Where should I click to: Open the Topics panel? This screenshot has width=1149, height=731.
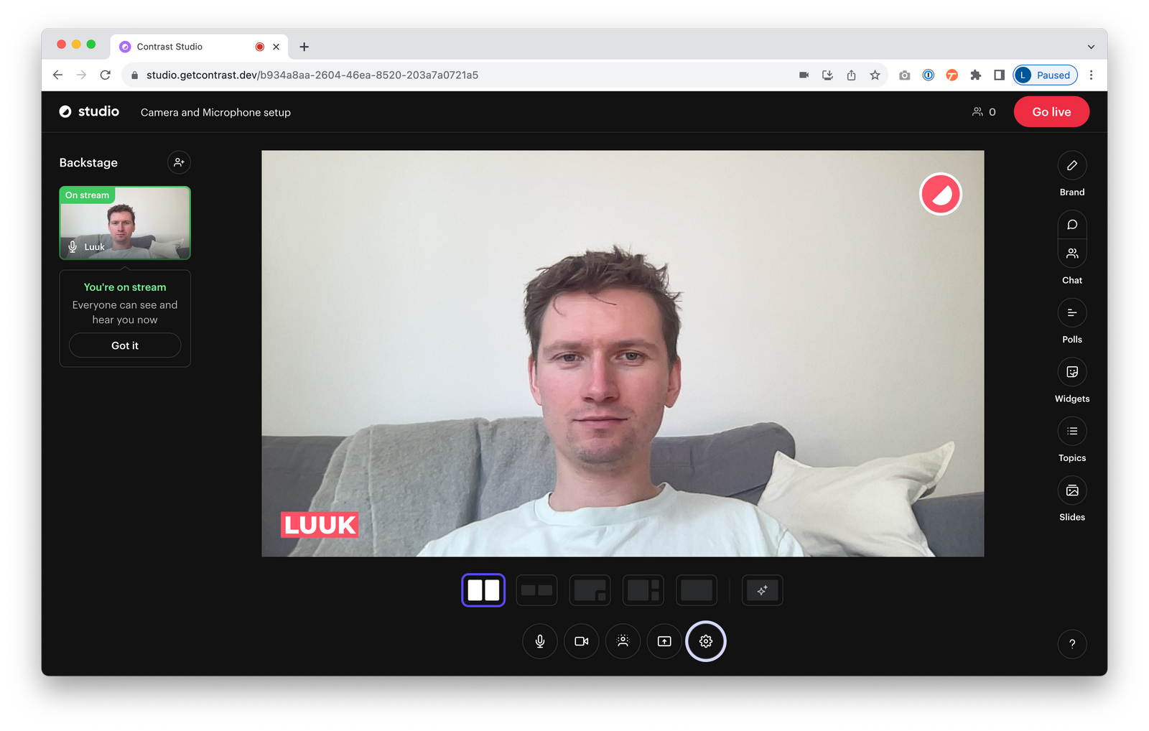coord(1071,431)
